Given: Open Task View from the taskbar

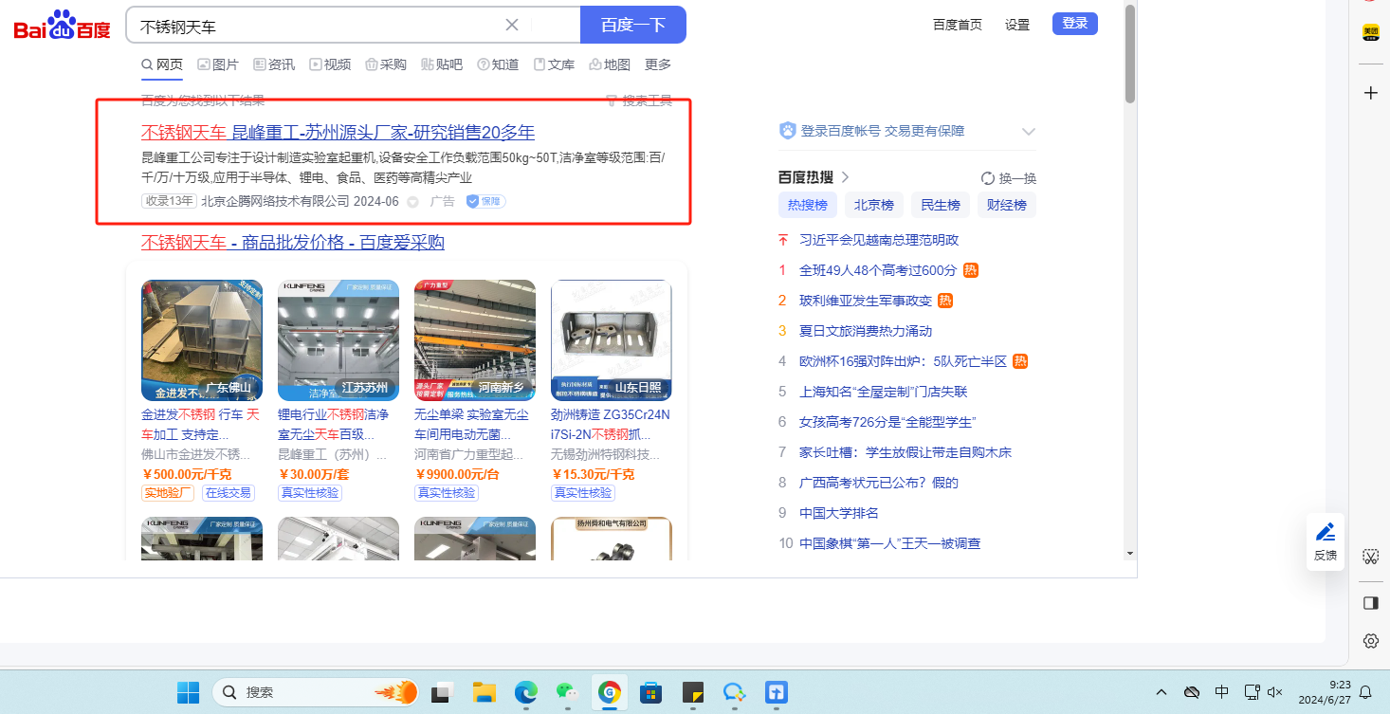Looking at the screenshot, I should (x=441, y=692).
